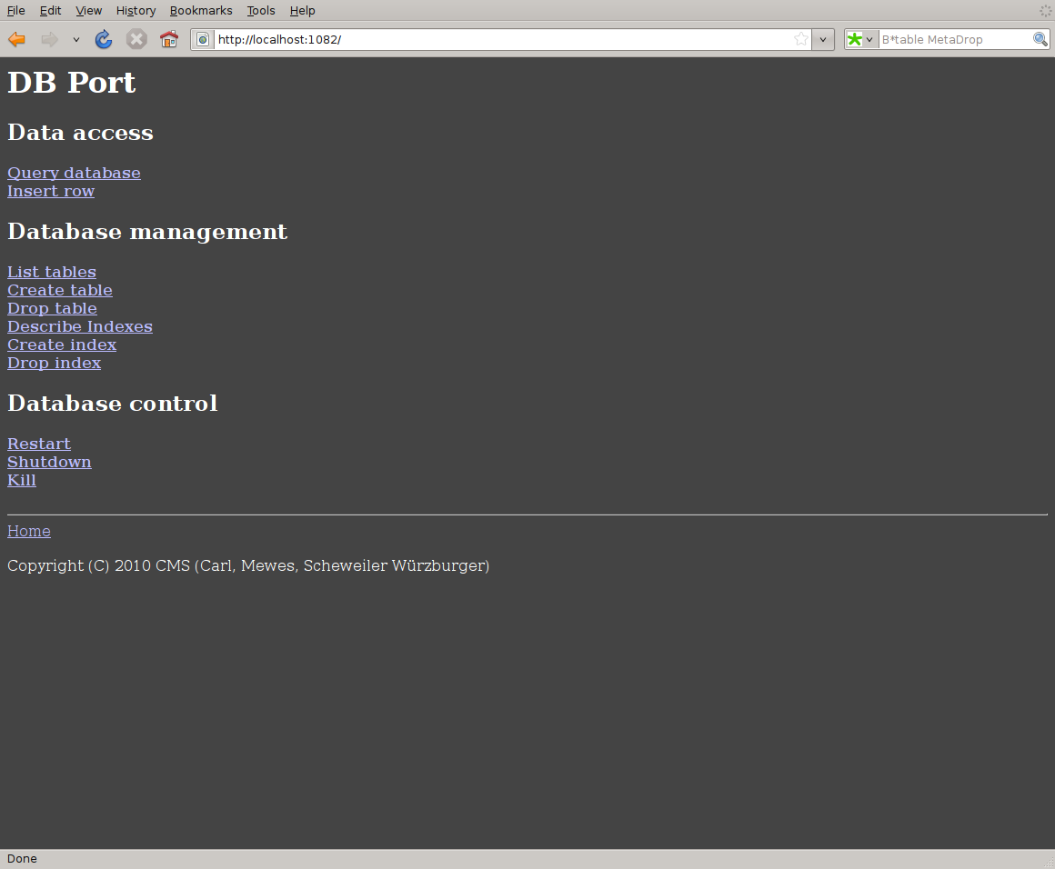Open the Create index link
The image size is (1055, 869).
(62, 345)
